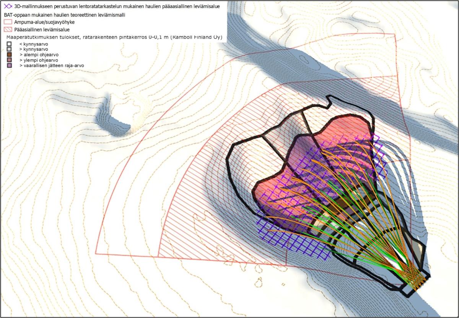Click the purple vaarallisen jätteen raja-arvo square

9,66
